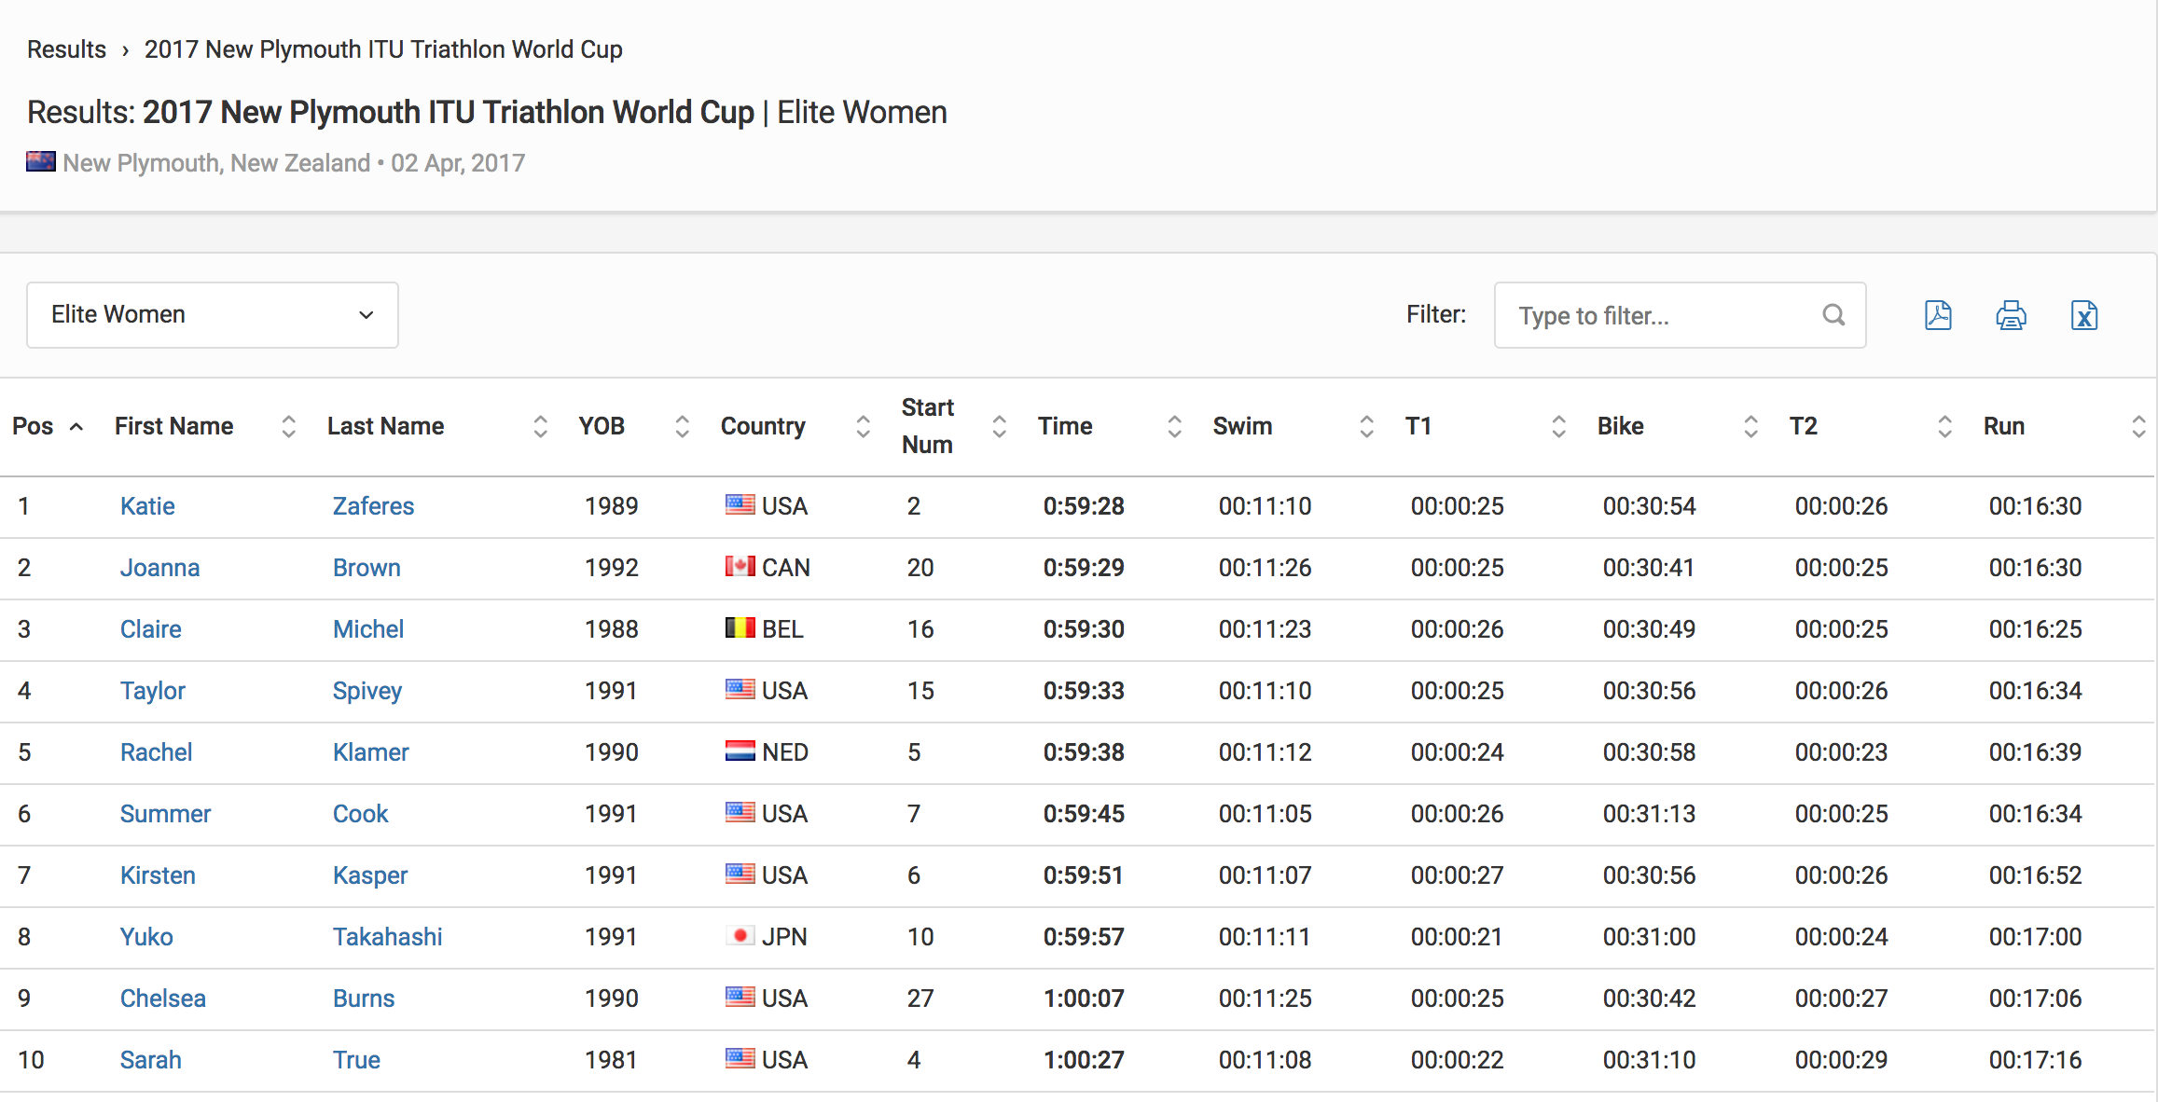Open last name link True
The width and height of the screenshot is (2158, 1102).
(x=356, y=1060)
